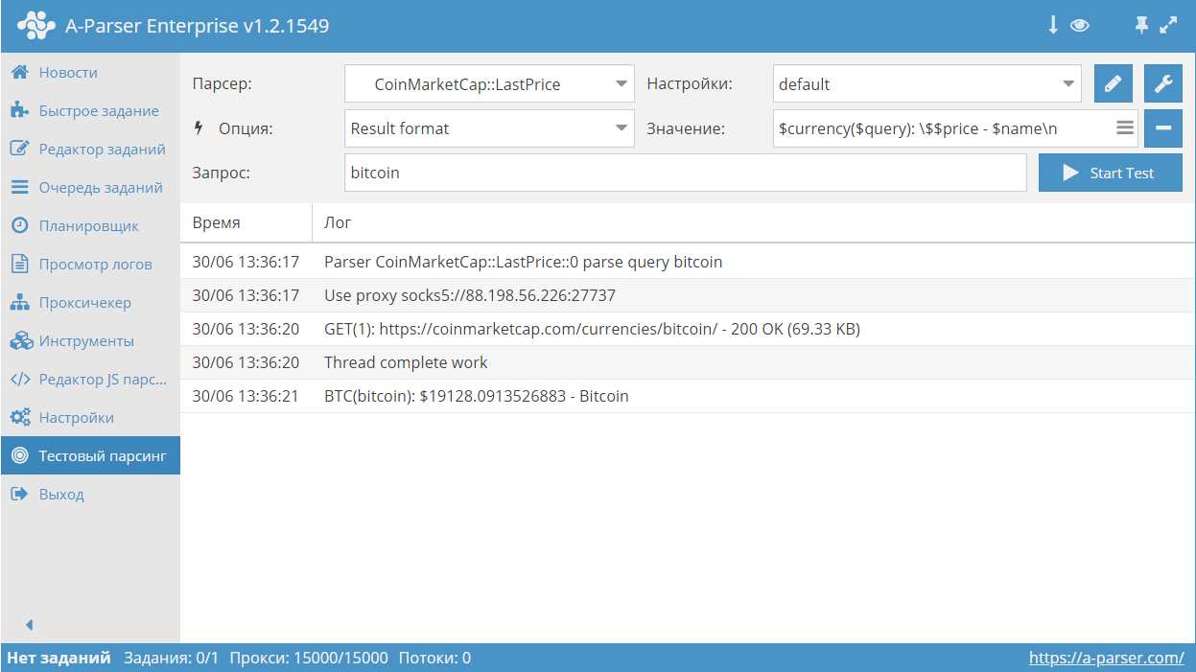Viewport: 1196px width, 672px height.
Task: Open the Настройки dropdown showing default
Action: pyautogui.click(x=926, y=83)
